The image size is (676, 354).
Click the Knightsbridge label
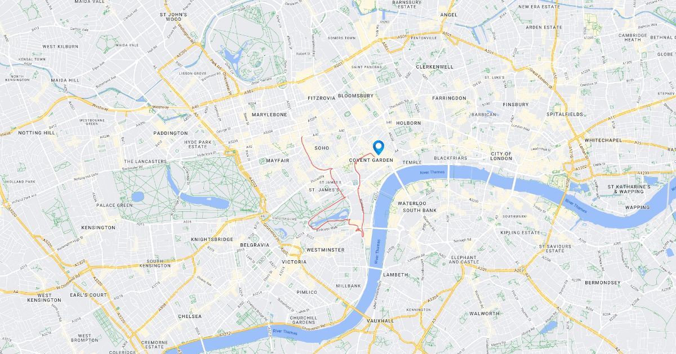click(x=212, y=239)
